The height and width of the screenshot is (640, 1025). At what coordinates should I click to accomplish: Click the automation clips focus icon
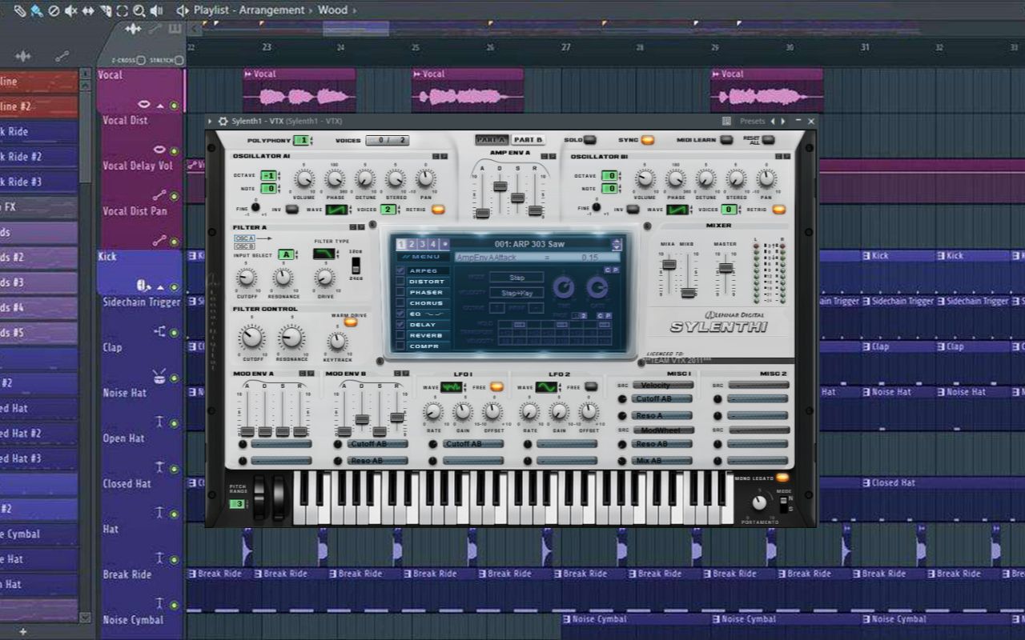point(155,29)
